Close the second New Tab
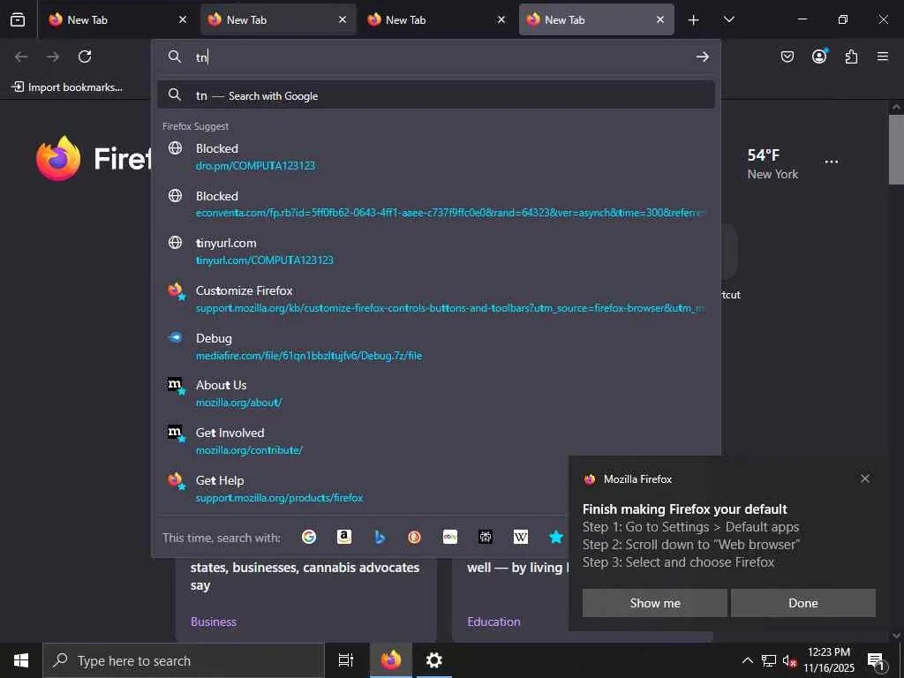This screenshot has width=904, height=678. tap(343, 19)
